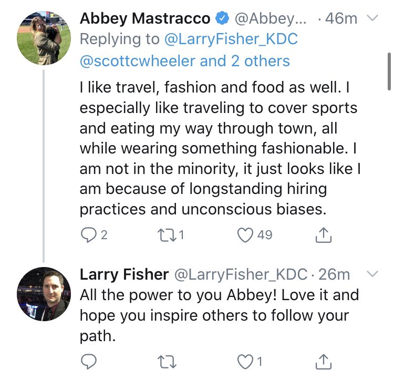Click the verified badge beside Abbey Mastracco
The height and width of the screenshot is (379, 394).
[x=222, y=19]
